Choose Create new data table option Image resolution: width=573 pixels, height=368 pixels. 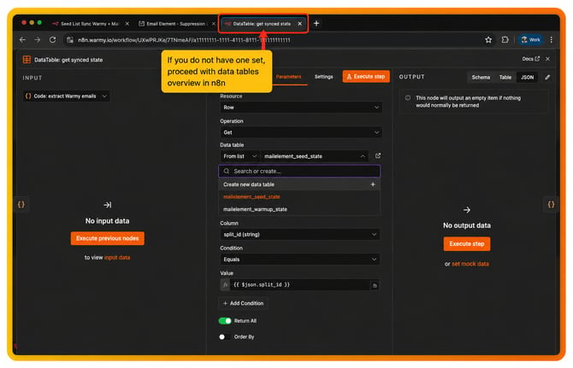pyautogui.click(x=299, y=184)
